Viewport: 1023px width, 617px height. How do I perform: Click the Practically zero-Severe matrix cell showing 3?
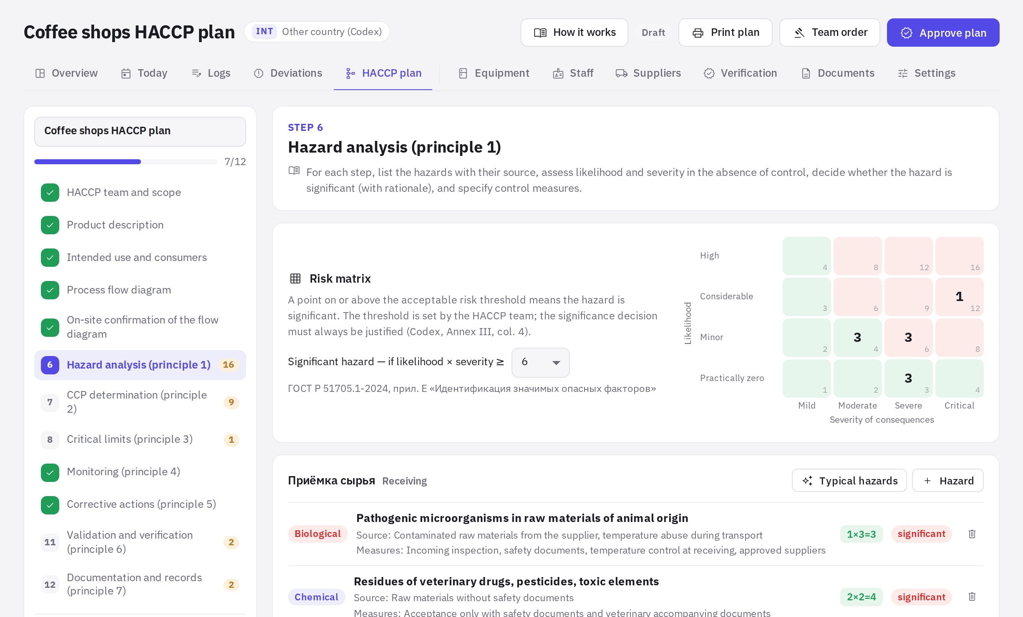[908, 379]
